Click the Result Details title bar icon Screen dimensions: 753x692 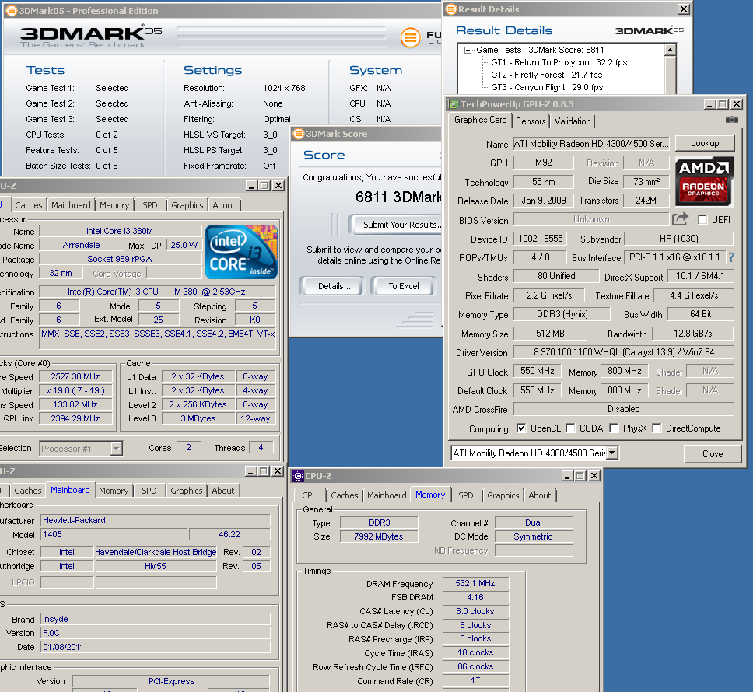point(450,9)
